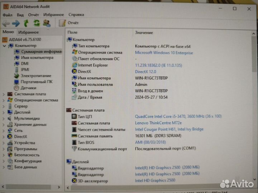Click the green Up arrow icon
The image size is (258, 193).
click(26, 23)
